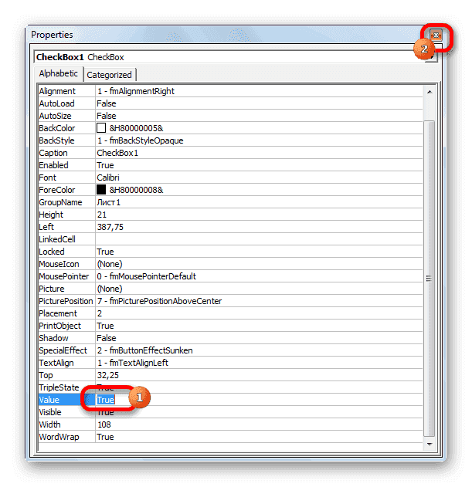Click the empty LinkedCell value field
The image size is (472, 487).
point(259,239)
